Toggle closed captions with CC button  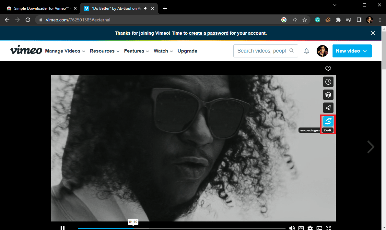[301, 228]
